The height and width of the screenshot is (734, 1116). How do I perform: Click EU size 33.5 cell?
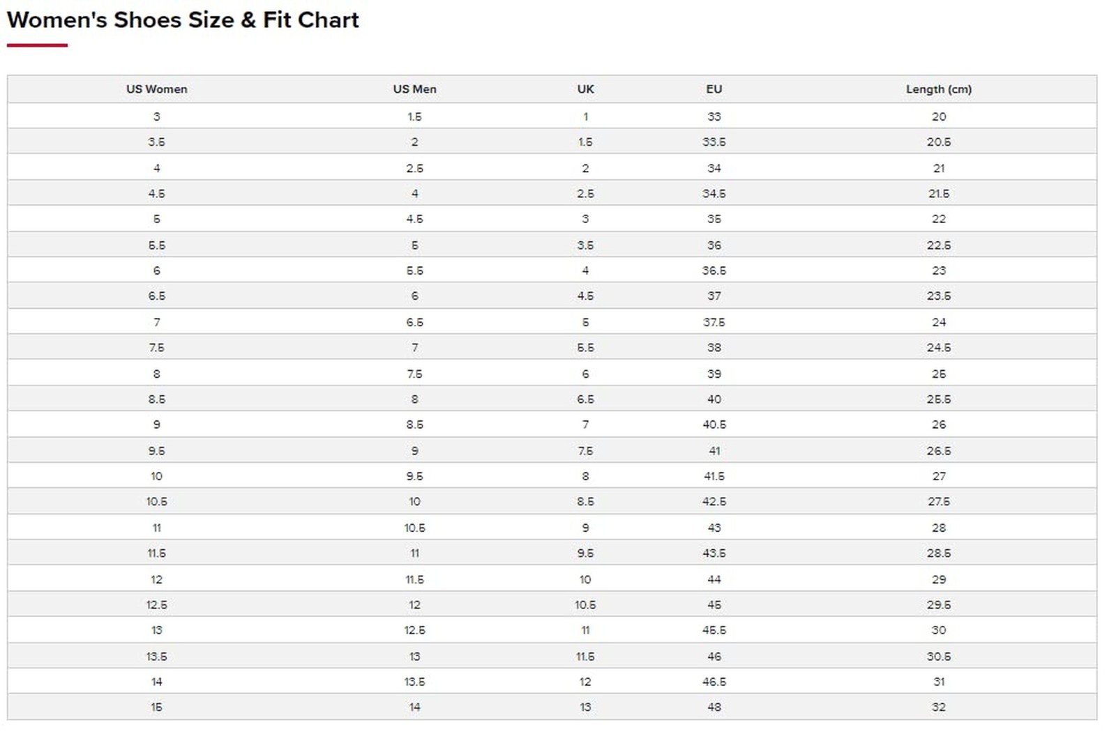714,142
